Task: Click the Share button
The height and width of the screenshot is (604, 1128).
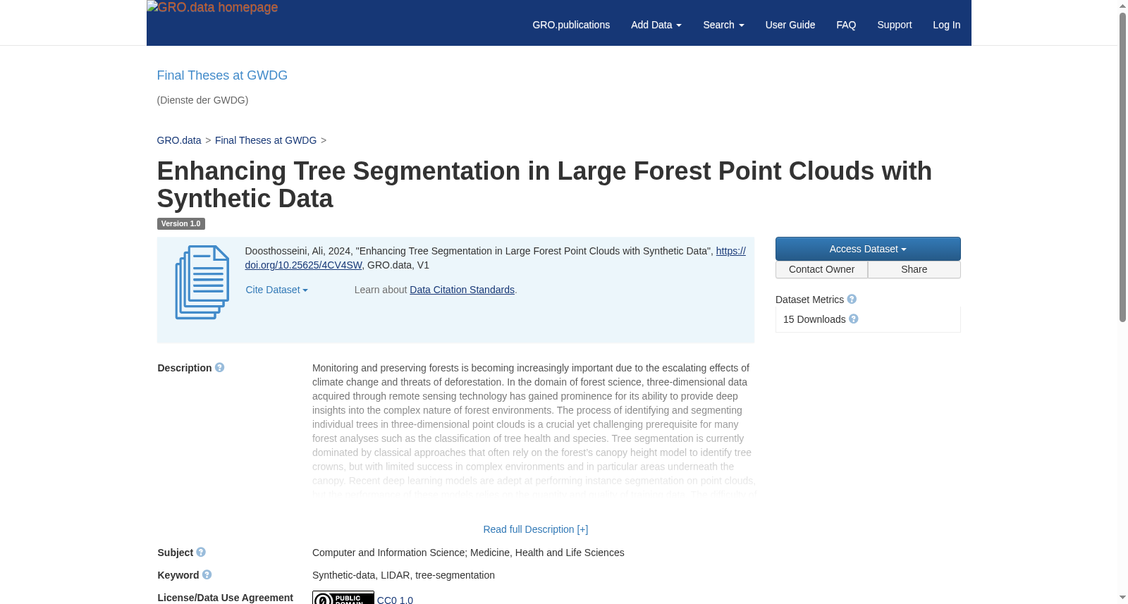Action: [914, 269]
